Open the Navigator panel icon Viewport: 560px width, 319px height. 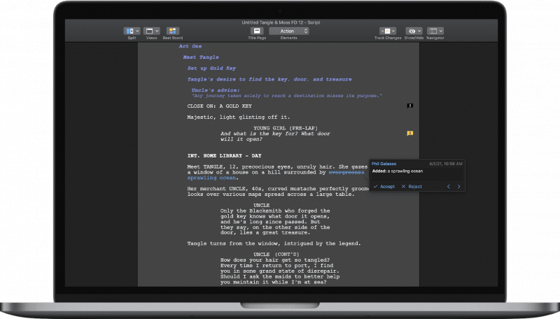click(x=433, y=31)
